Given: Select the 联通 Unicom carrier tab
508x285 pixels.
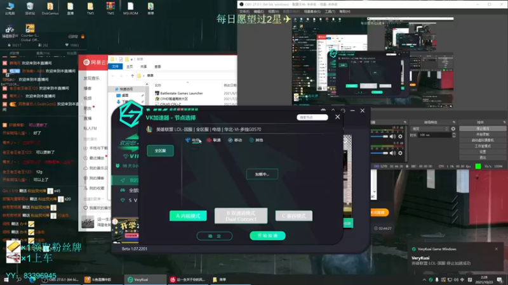Looking at the screenshot, I should [214, 140].
